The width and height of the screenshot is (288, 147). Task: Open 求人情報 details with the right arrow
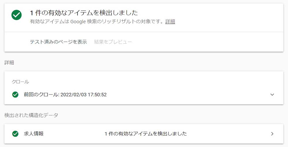click(x=272, y=134)
